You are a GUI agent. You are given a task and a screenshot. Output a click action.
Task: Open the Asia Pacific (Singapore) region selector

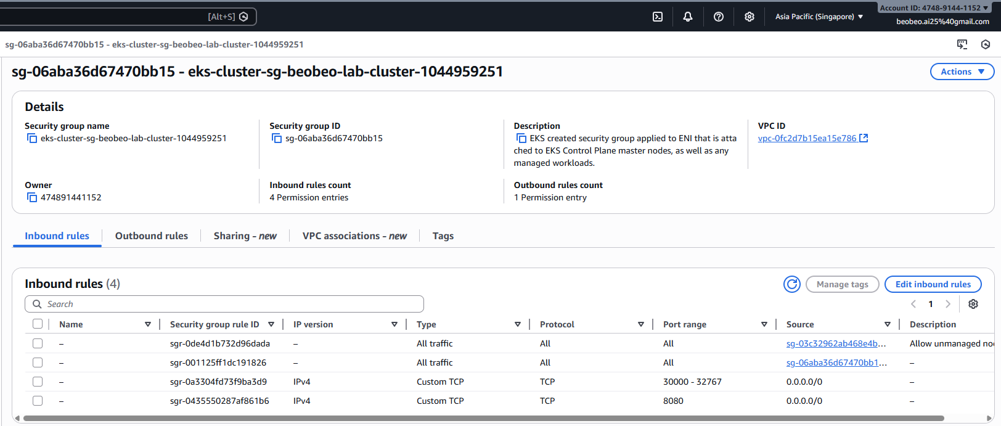pos(819,17)
